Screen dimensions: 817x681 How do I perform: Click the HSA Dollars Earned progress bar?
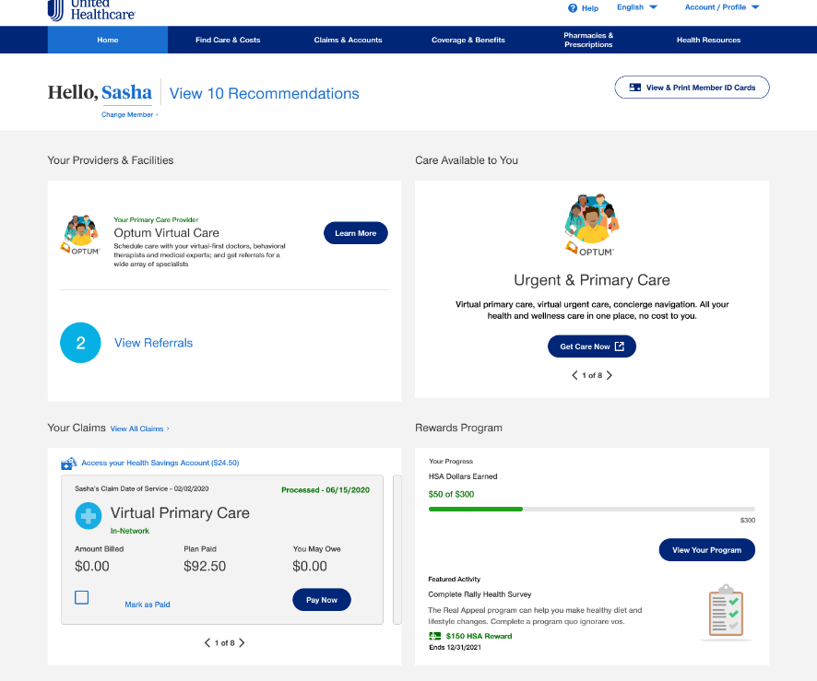(x=591, y=510)
